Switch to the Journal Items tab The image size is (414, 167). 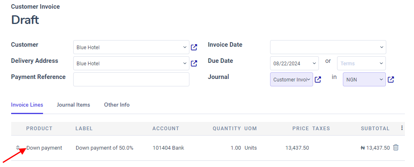pos(73,105)
